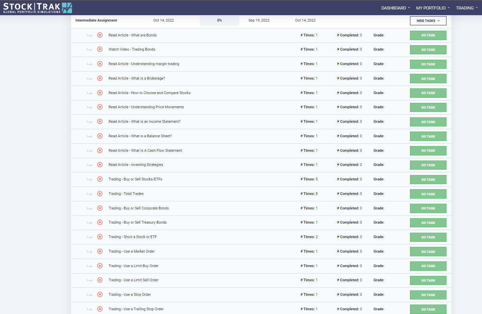Do Task for Read Article What are Bonds
Image resolution: width=482 pixels, height=314 pixels.
(428, 35)
